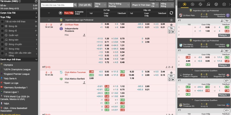The height and width of the screenshot is (115, 231).
Task: Open 48+ markets for Tucuman match
Action: 171,76
